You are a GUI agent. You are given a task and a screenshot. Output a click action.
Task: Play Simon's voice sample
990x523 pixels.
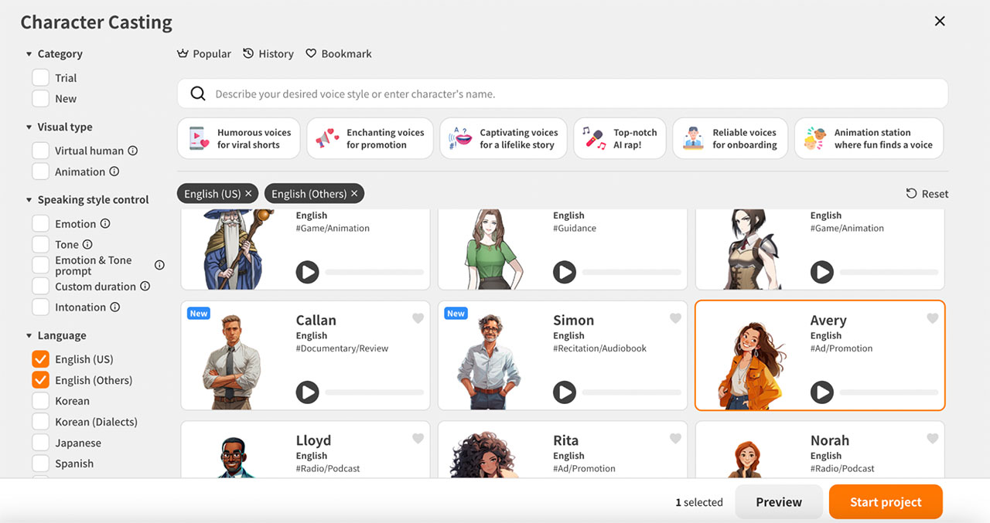click(565, 392)
